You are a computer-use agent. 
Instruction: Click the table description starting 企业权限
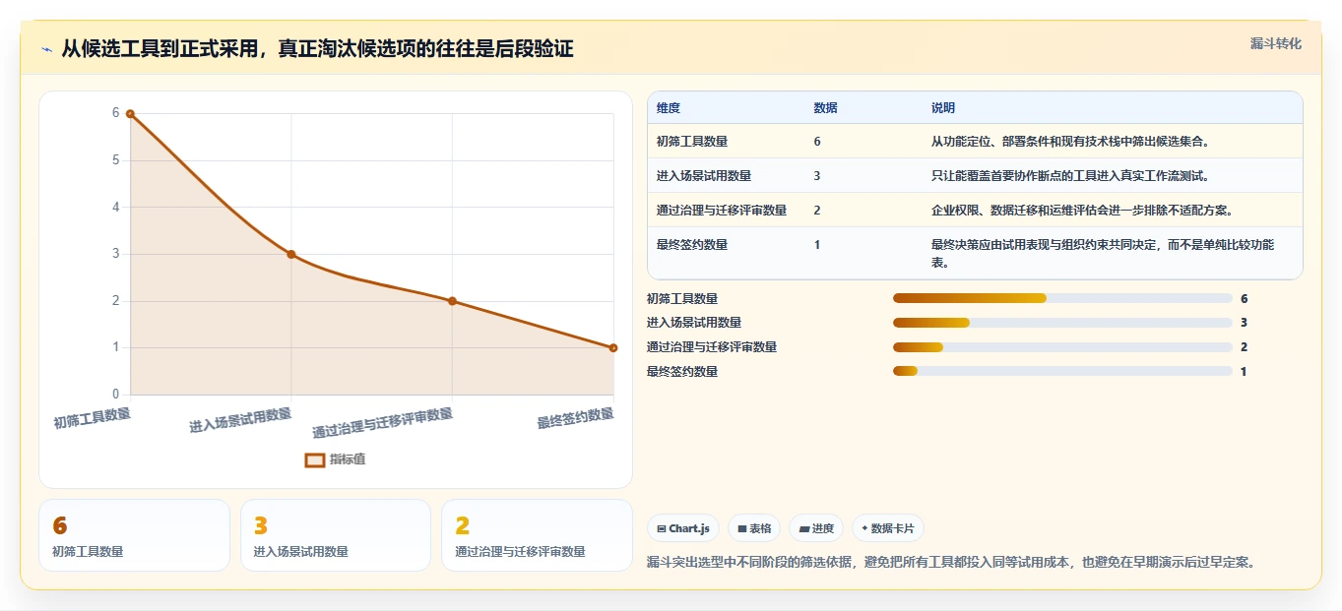[x=1082, y=211]
